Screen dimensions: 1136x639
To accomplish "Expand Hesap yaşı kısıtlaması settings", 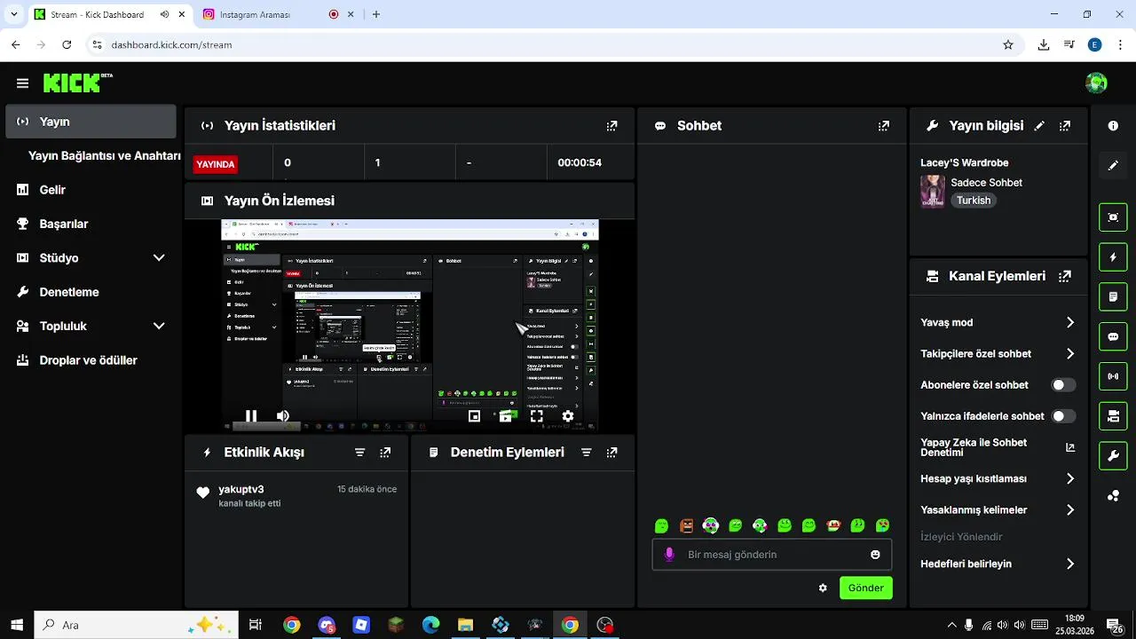I will (998, 479).
